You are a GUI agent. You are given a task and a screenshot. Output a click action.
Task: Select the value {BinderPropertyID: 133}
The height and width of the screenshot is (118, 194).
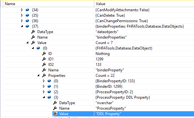click(115, 81)
